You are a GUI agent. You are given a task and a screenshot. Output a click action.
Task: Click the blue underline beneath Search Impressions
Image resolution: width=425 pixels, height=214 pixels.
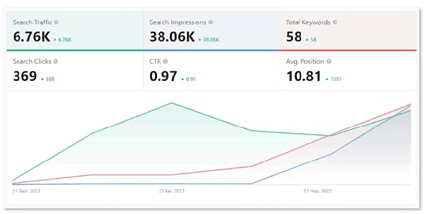tap(211, 50)
